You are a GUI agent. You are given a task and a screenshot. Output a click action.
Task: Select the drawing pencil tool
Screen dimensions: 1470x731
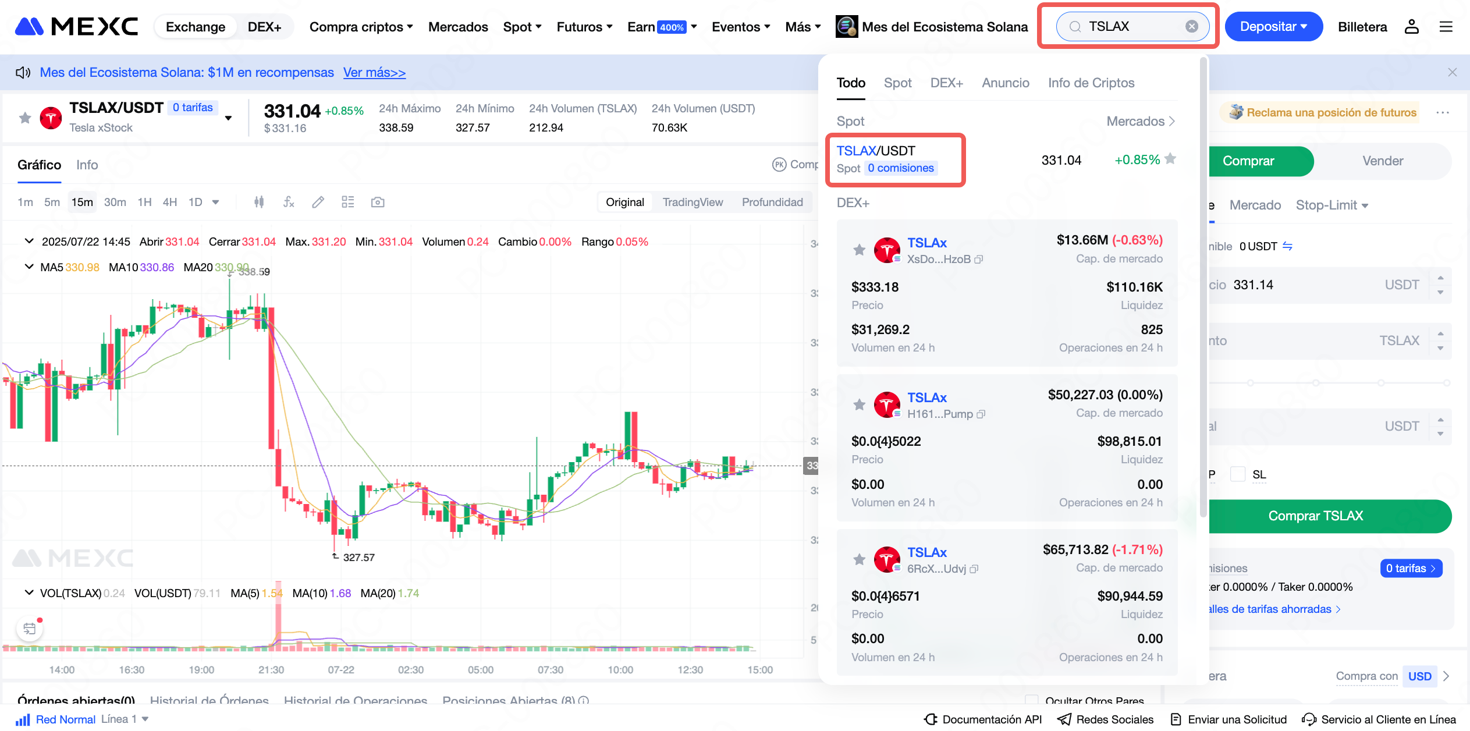318,202
